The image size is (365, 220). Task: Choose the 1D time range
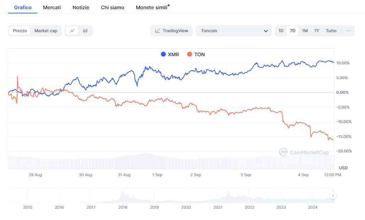pos(281,31)
